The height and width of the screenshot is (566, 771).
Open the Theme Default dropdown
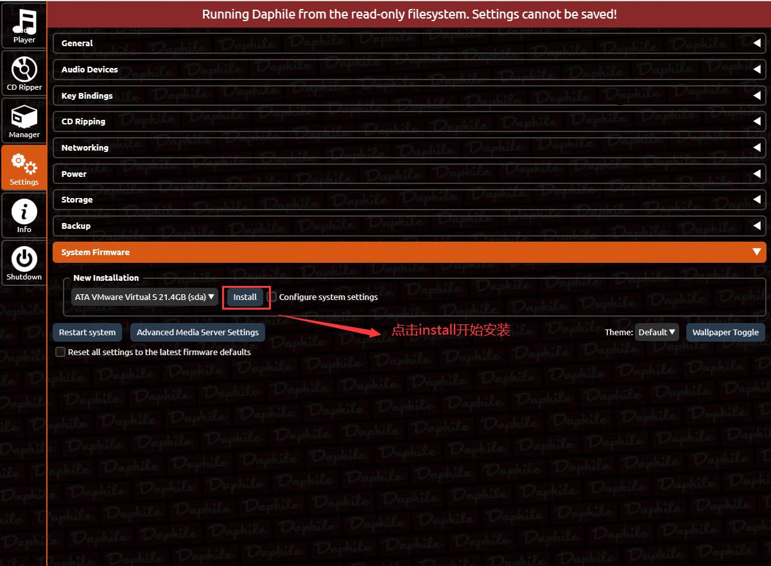[x=656, y=332]
